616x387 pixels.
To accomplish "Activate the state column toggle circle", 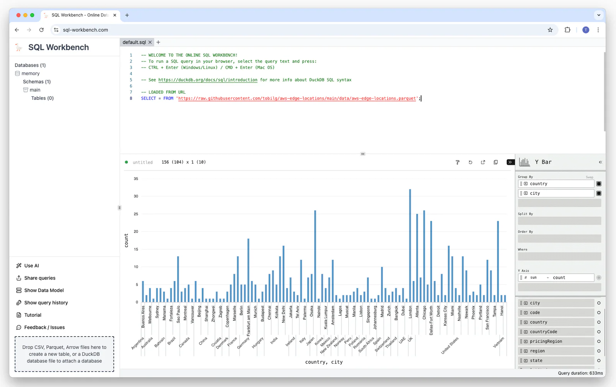I will coord(599,360).
